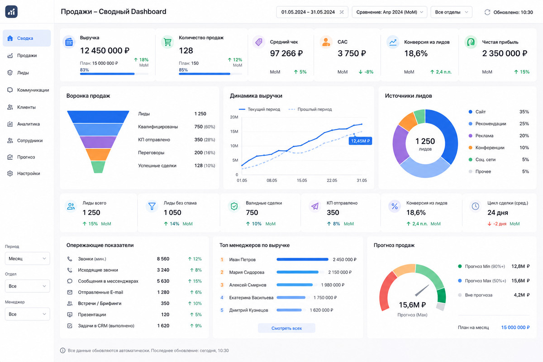Click the clock icon on Цикл сделки card
Screen dimensions: 543x362
click(x=476, y=206)
